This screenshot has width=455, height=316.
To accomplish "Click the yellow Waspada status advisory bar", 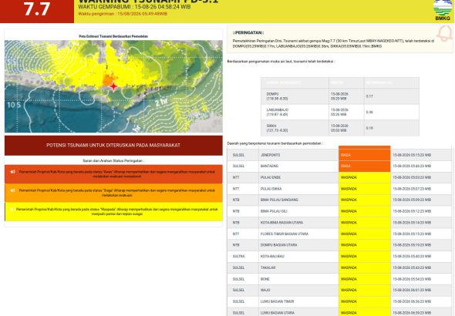I will pos(113,212).
